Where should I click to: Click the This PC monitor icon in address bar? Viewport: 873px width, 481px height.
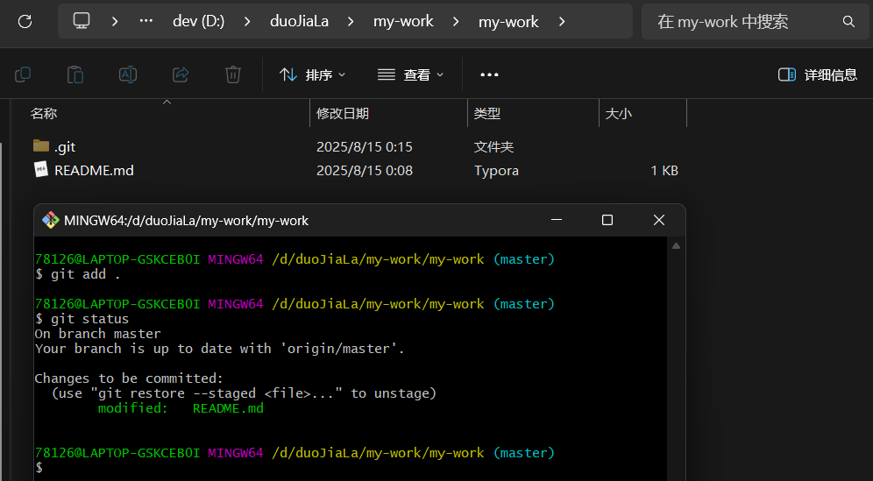point(82,21)
